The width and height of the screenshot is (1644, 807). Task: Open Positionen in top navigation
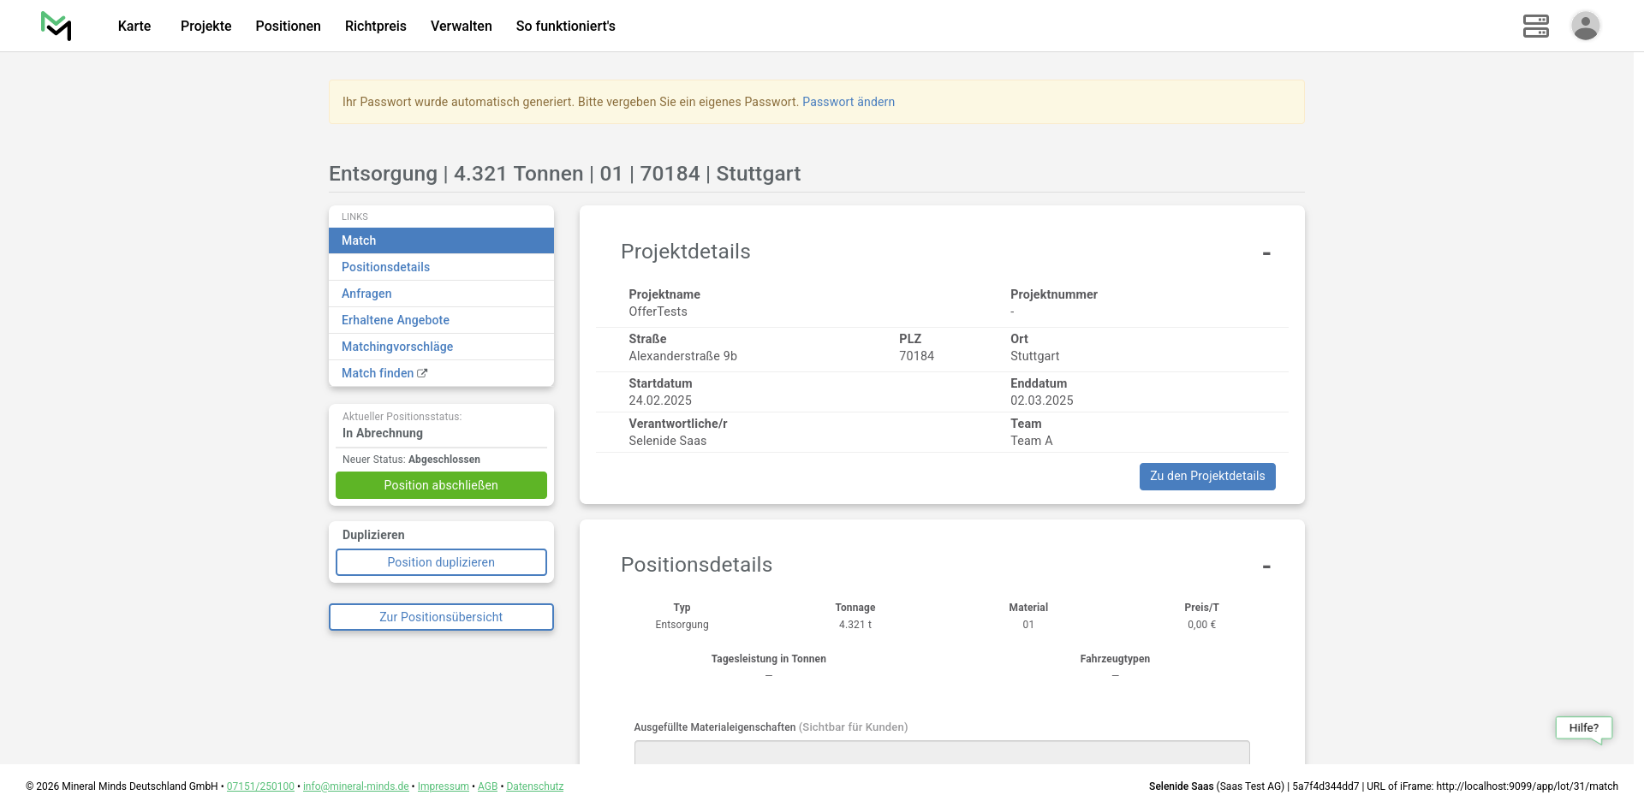click(x=288, y=26)
